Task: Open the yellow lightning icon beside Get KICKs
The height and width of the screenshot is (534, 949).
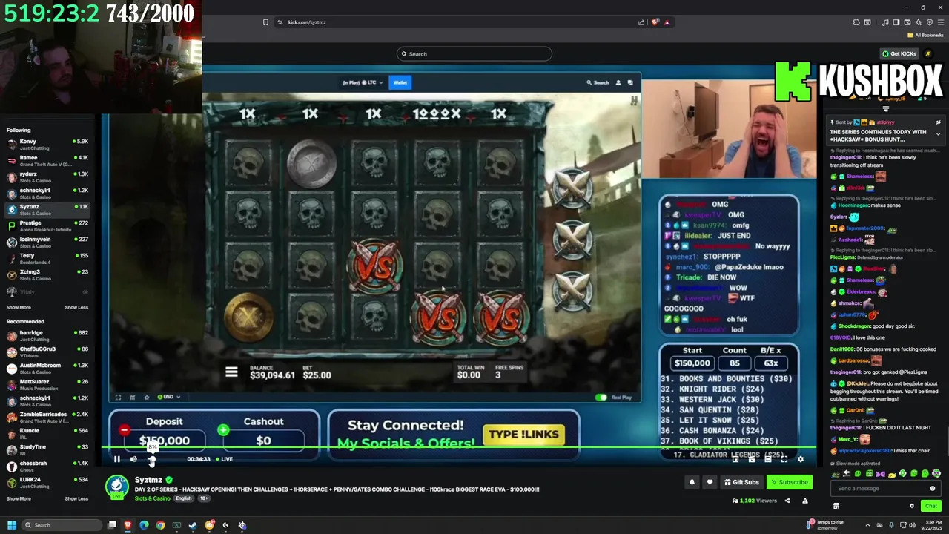Action: pyautogui.click(x=927, y=53)
